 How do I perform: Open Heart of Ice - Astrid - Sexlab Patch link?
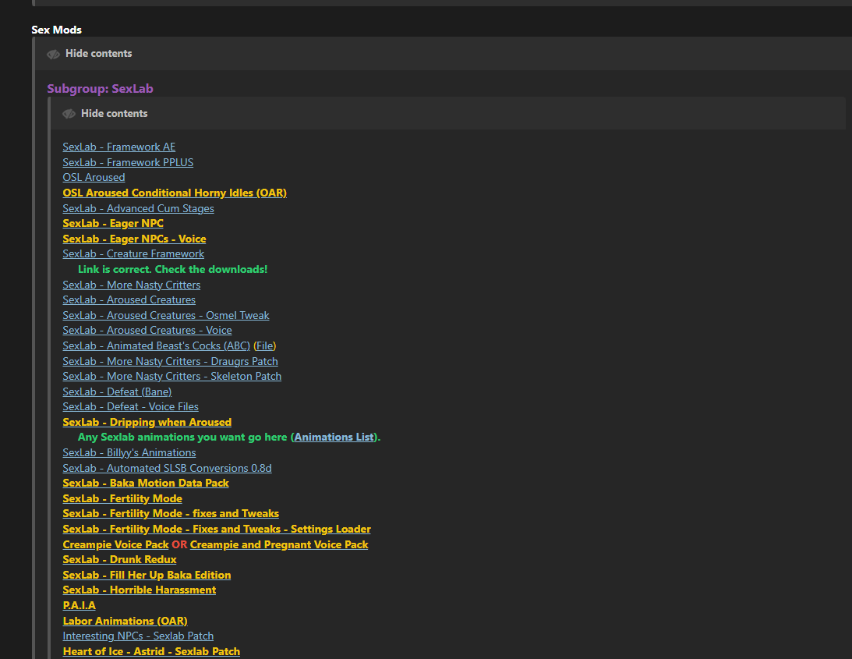(x=151, y=651)
